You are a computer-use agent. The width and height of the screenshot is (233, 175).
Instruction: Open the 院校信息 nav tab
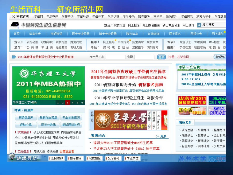point(132,34)
